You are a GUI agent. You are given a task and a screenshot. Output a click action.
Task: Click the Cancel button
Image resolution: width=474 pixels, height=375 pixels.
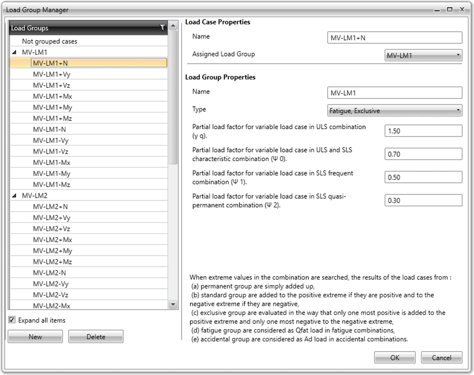pos(441,357)
